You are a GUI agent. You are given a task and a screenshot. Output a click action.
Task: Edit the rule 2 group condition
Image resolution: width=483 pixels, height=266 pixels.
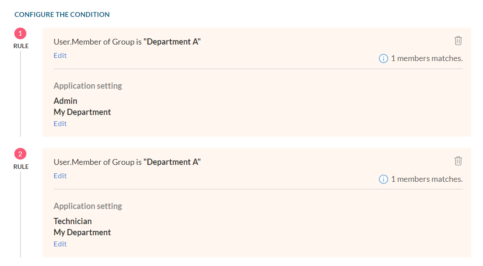coord(60,176)
